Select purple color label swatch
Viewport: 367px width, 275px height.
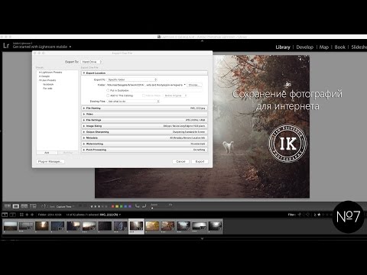point(130,206)
